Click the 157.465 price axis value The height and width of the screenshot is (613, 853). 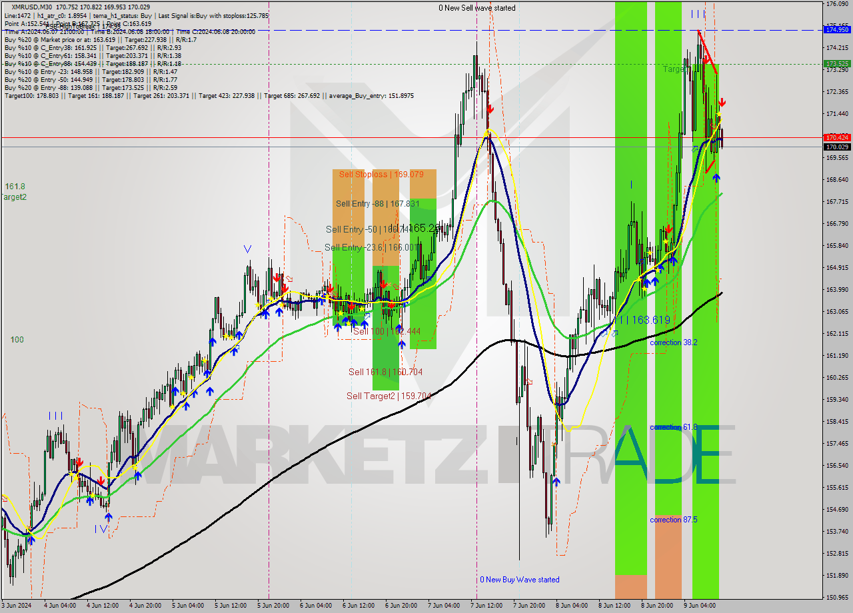(x=837, y=443)
